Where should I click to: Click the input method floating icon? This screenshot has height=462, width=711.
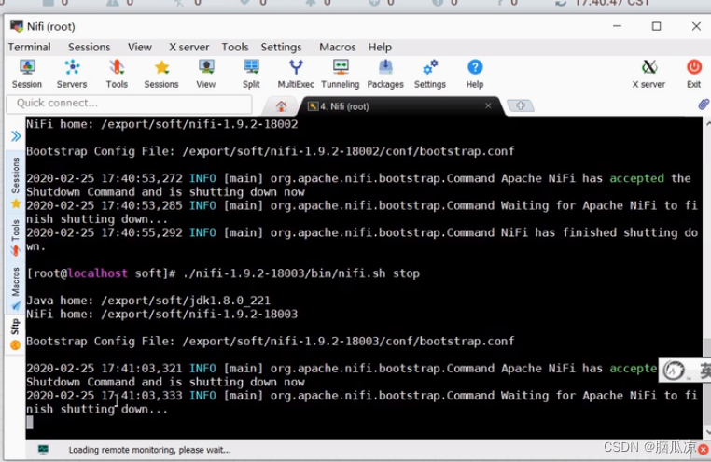[674, 371]
